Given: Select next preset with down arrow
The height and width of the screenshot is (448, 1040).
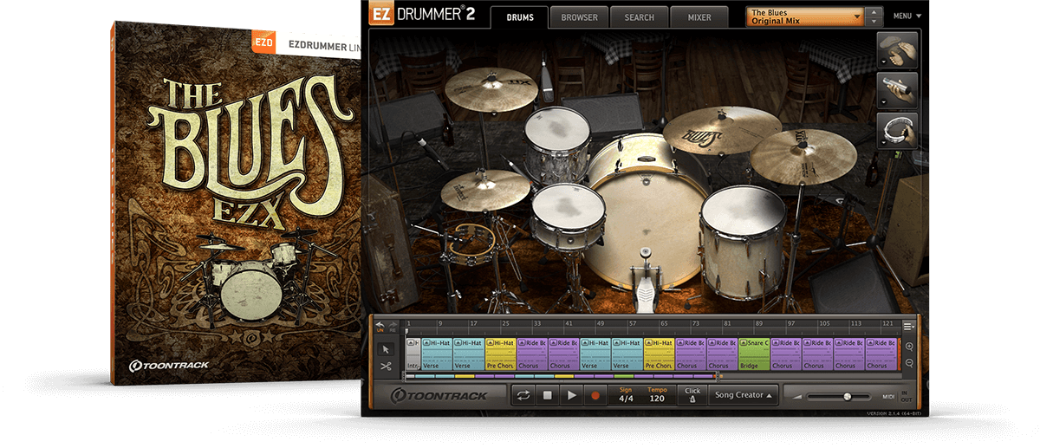Looking at the screenshot, I should 875,21.
